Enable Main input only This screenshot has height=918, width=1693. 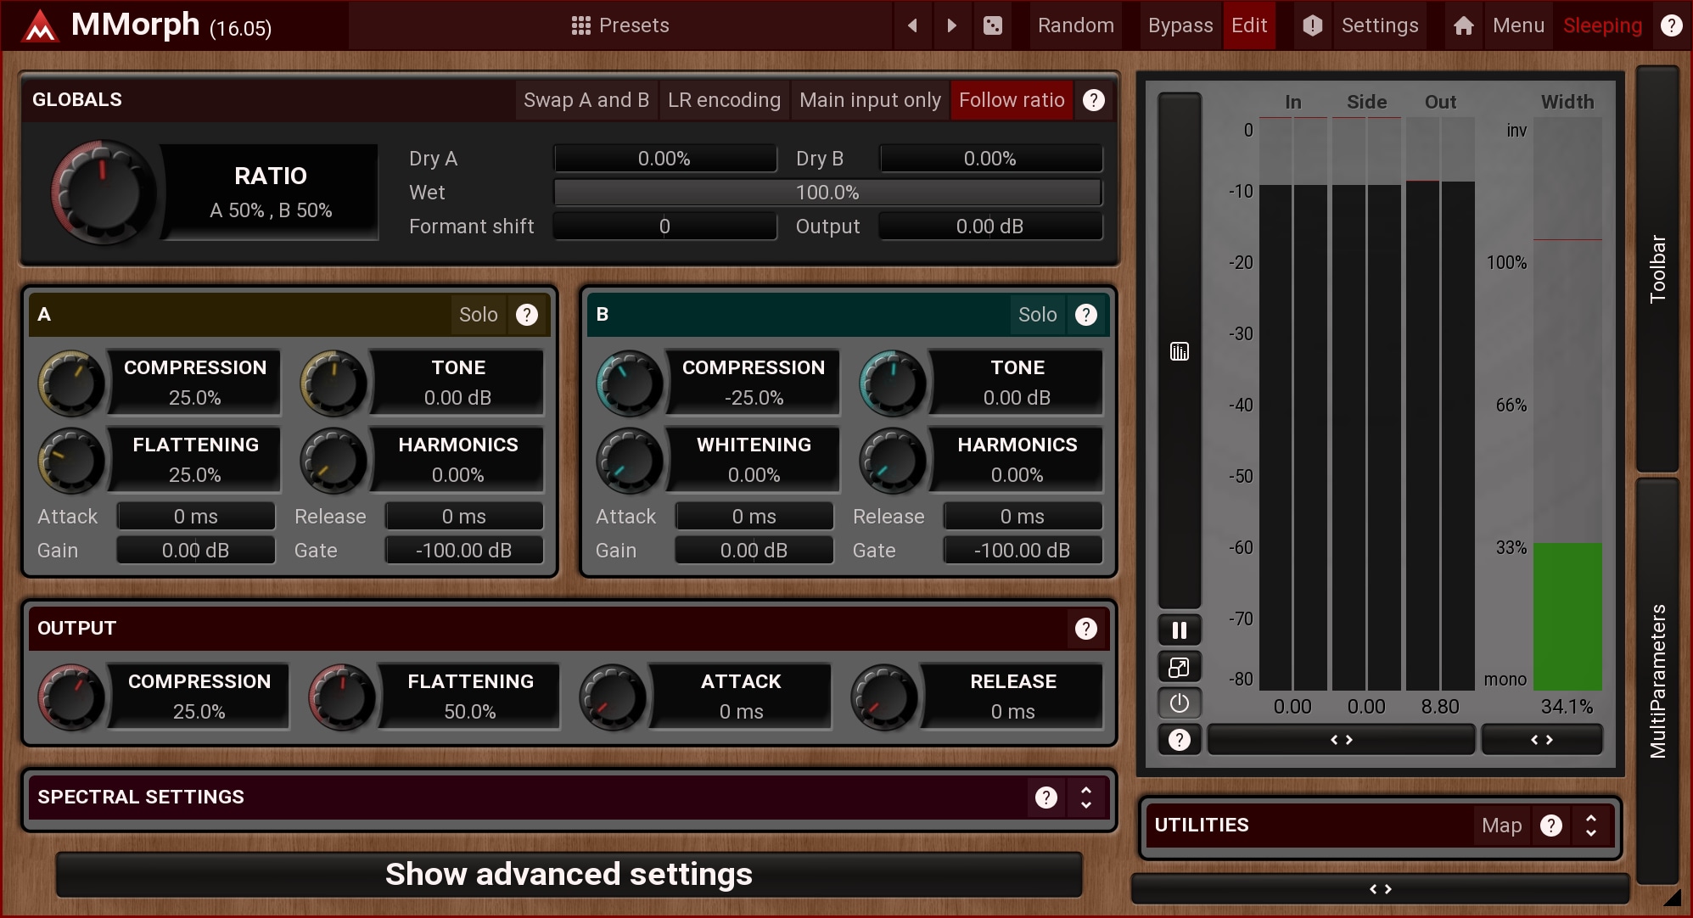[870, 100]
